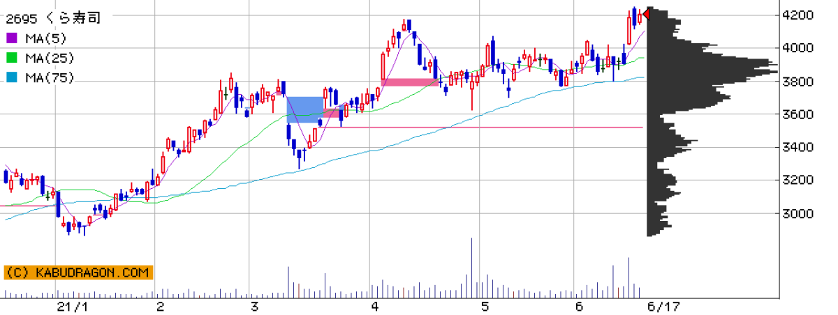Click the 4200 price axis label
The width and height of the screenshot is (838, 315).
pyautogui.click(x=800, y=15)
